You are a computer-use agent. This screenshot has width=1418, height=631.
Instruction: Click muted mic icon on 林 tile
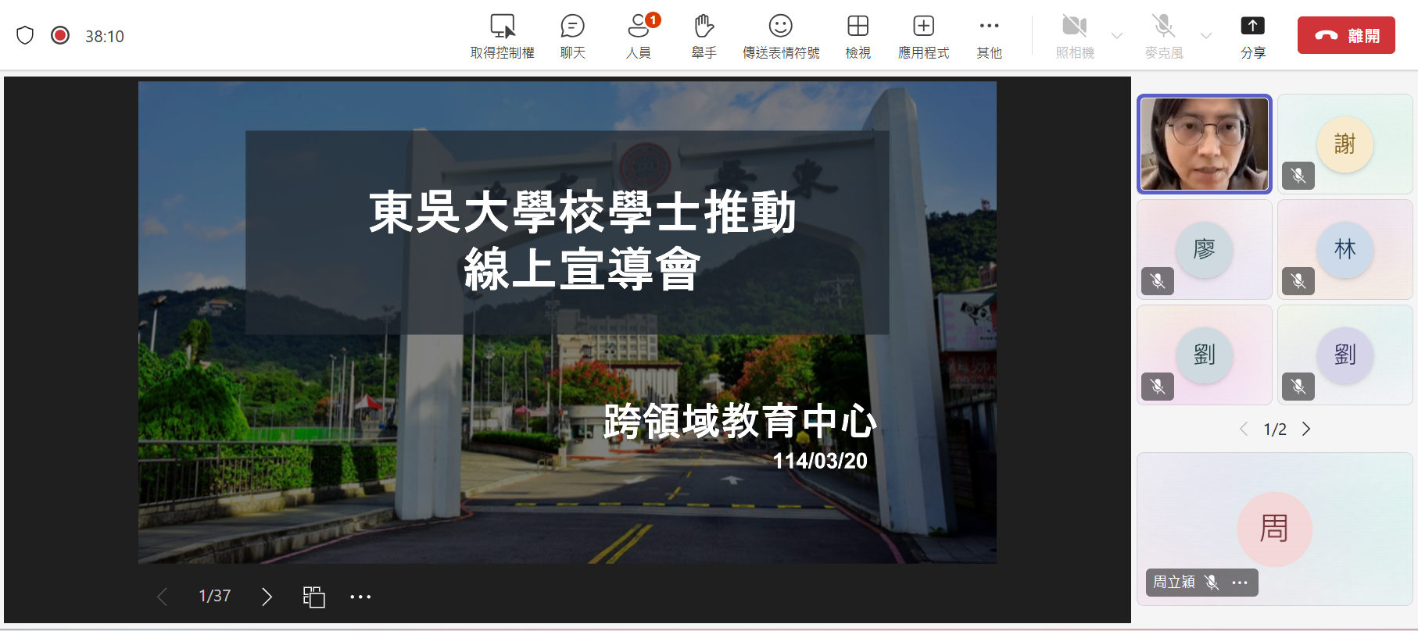pyautogui.click(x=1298, y=281)
